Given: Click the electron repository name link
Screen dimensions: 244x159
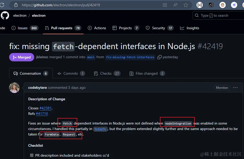Looking at the screenshot, I should [x=39, y=16].
